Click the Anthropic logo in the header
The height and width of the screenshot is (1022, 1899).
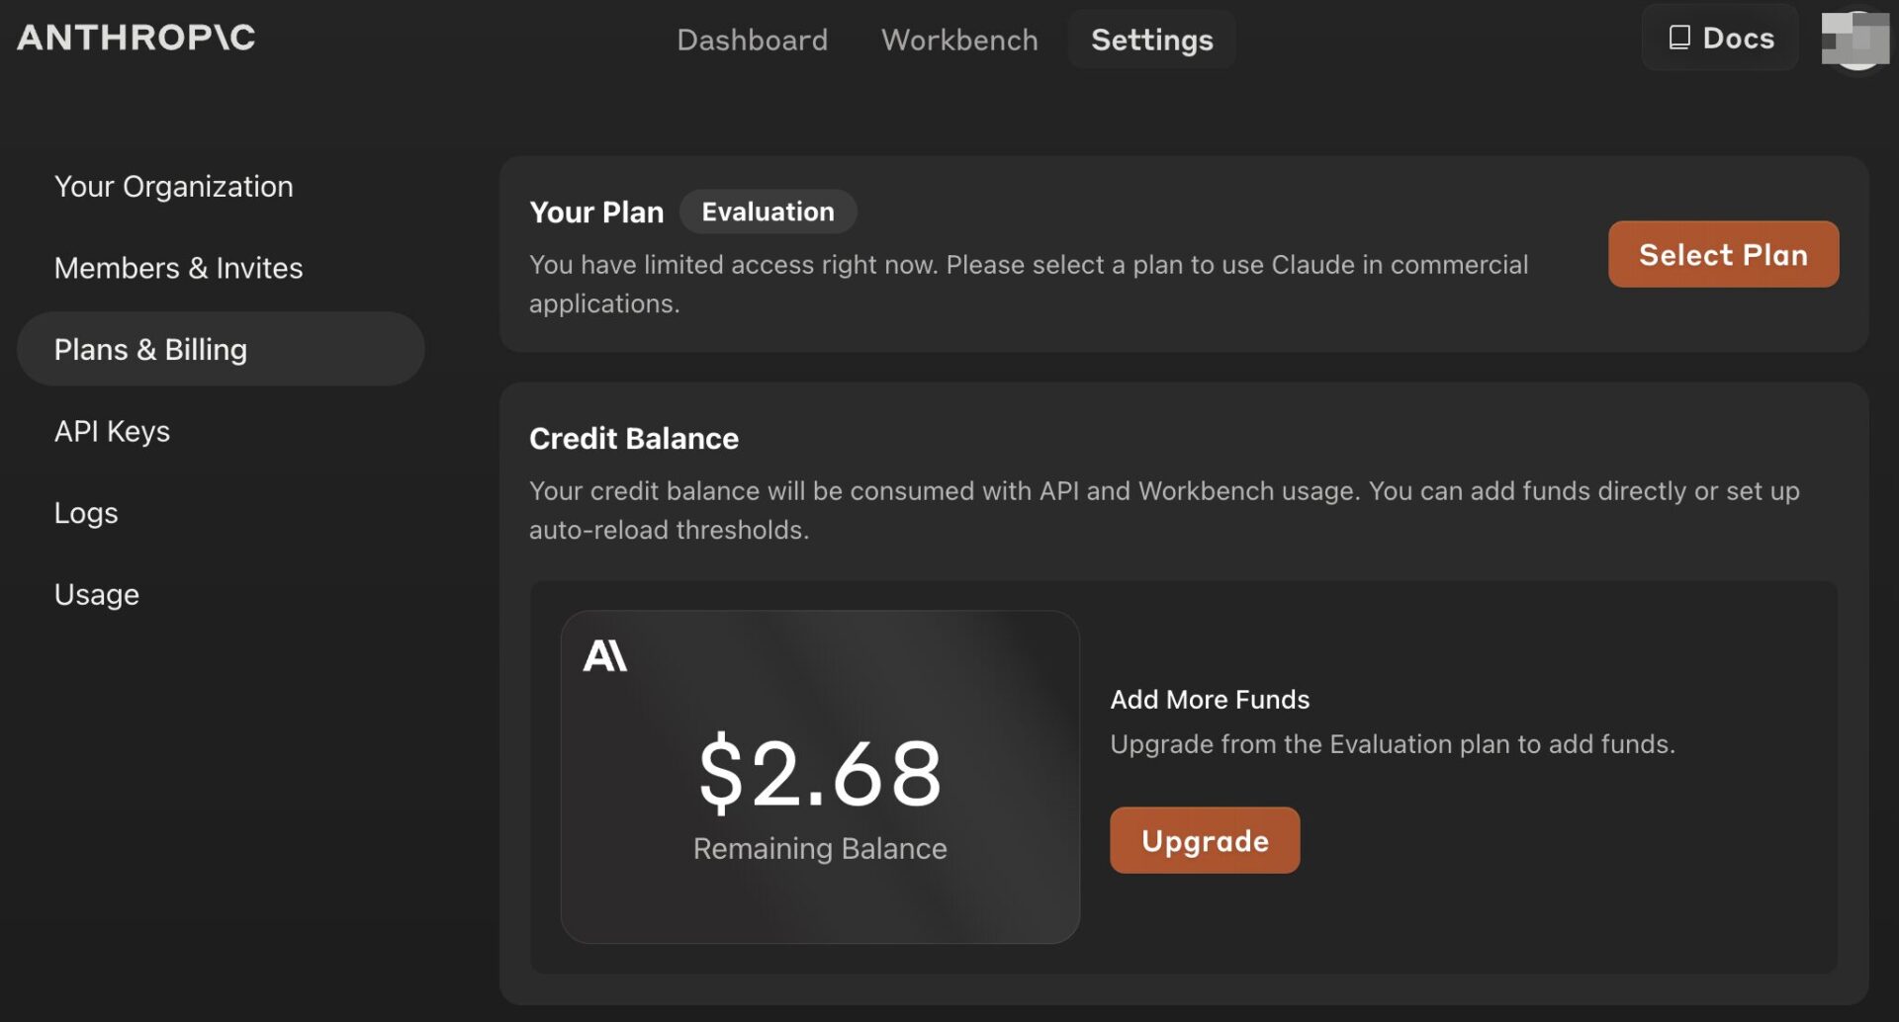(136, 38)
